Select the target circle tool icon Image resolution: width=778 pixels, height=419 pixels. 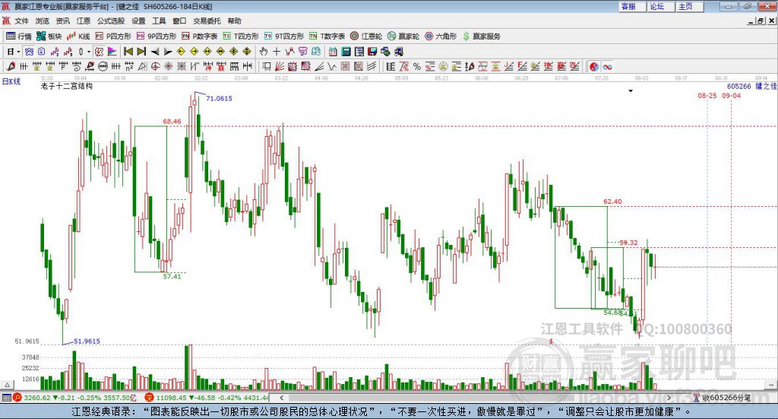click(x=155, y=66)
